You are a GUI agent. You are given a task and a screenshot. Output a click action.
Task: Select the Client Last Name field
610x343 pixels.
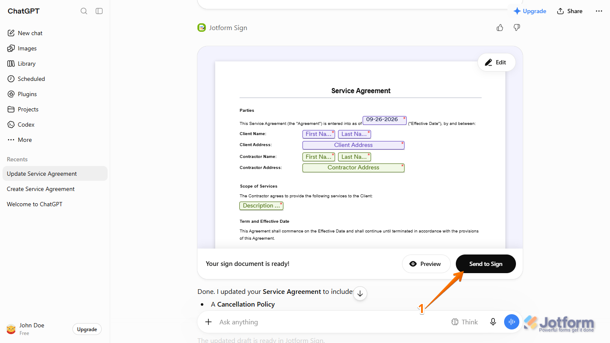pos(355,134)
